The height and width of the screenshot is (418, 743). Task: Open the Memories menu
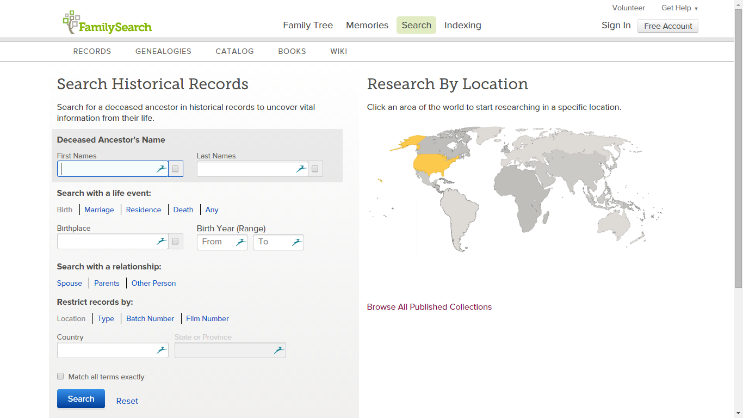pyautogui.click(x=367, y=25)
